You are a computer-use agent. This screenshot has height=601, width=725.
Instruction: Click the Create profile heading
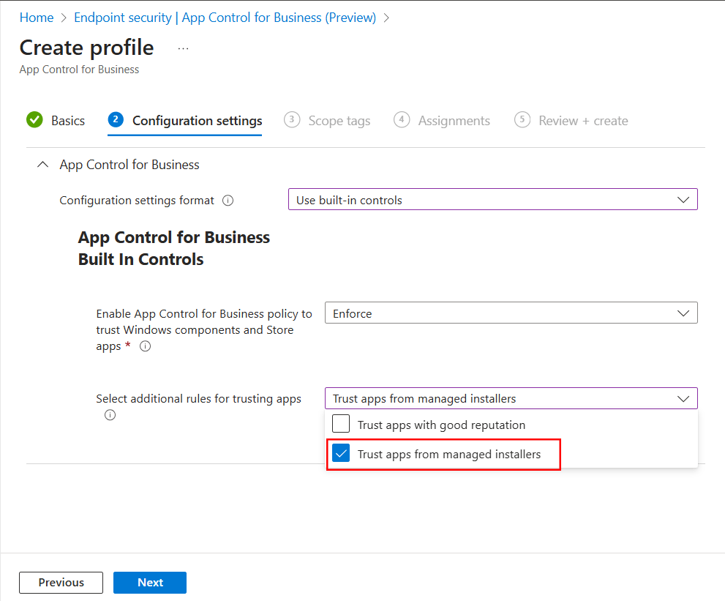[86, 48]
